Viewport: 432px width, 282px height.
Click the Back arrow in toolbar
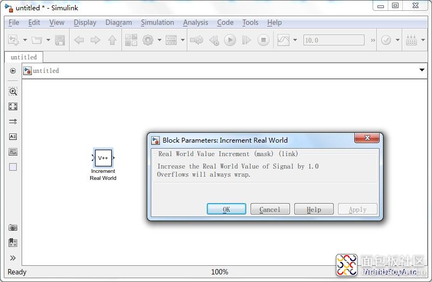(79, 40)
